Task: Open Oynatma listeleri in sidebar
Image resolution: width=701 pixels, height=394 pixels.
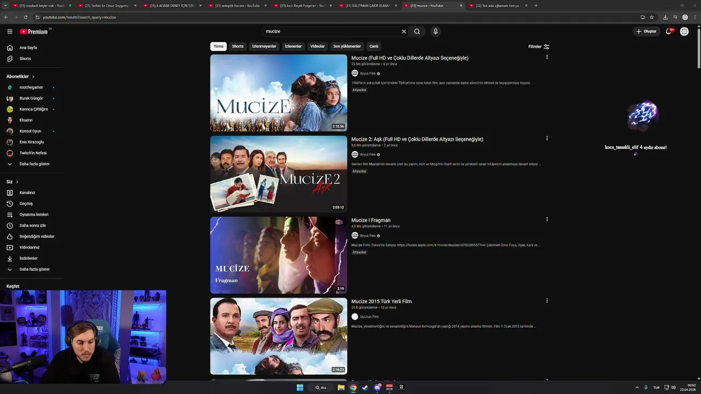Action: pyautogui.click(x=34, y=215)
